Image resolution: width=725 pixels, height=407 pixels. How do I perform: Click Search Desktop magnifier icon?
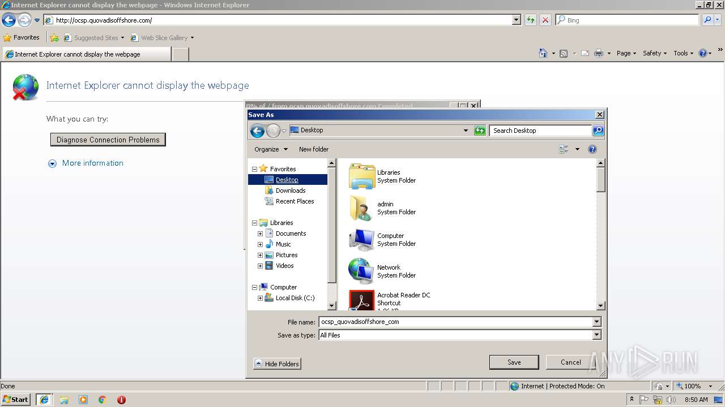click(x=598, y=131)
